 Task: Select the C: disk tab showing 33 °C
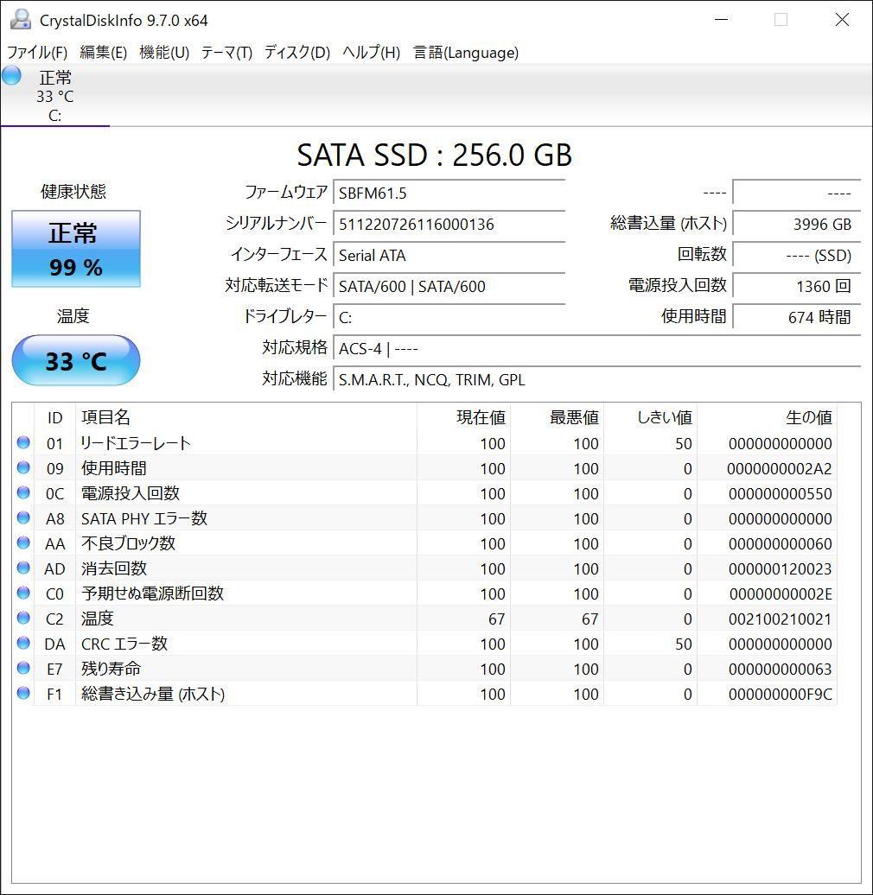click(x=54, y=96)
